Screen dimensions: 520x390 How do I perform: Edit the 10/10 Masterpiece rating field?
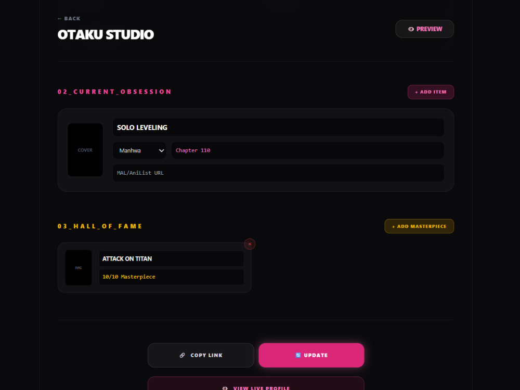(171, 277)
